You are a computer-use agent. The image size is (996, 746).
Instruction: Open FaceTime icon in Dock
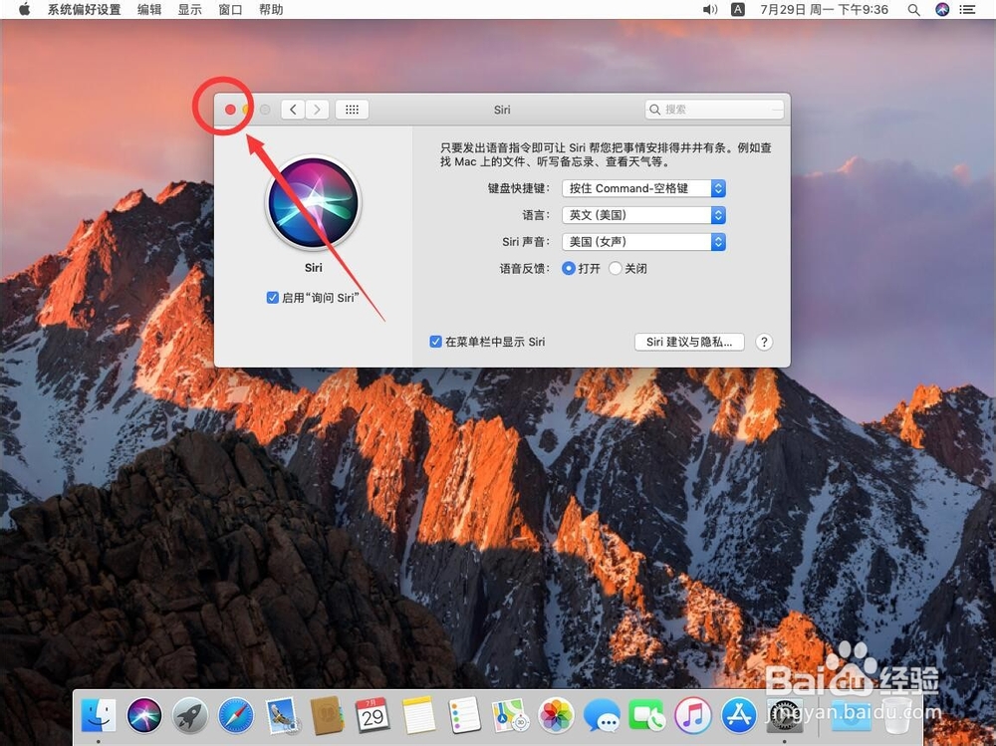pos(647,715)
